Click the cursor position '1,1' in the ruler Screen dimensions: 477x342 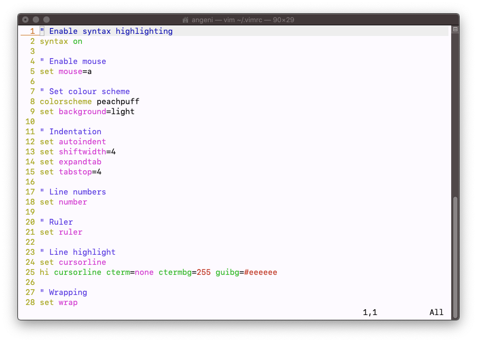(370, 313)
